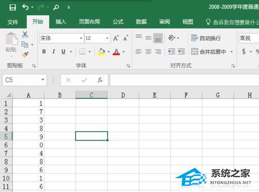Apply cell borders icon
Screen dimensions: 259x192
82,52
